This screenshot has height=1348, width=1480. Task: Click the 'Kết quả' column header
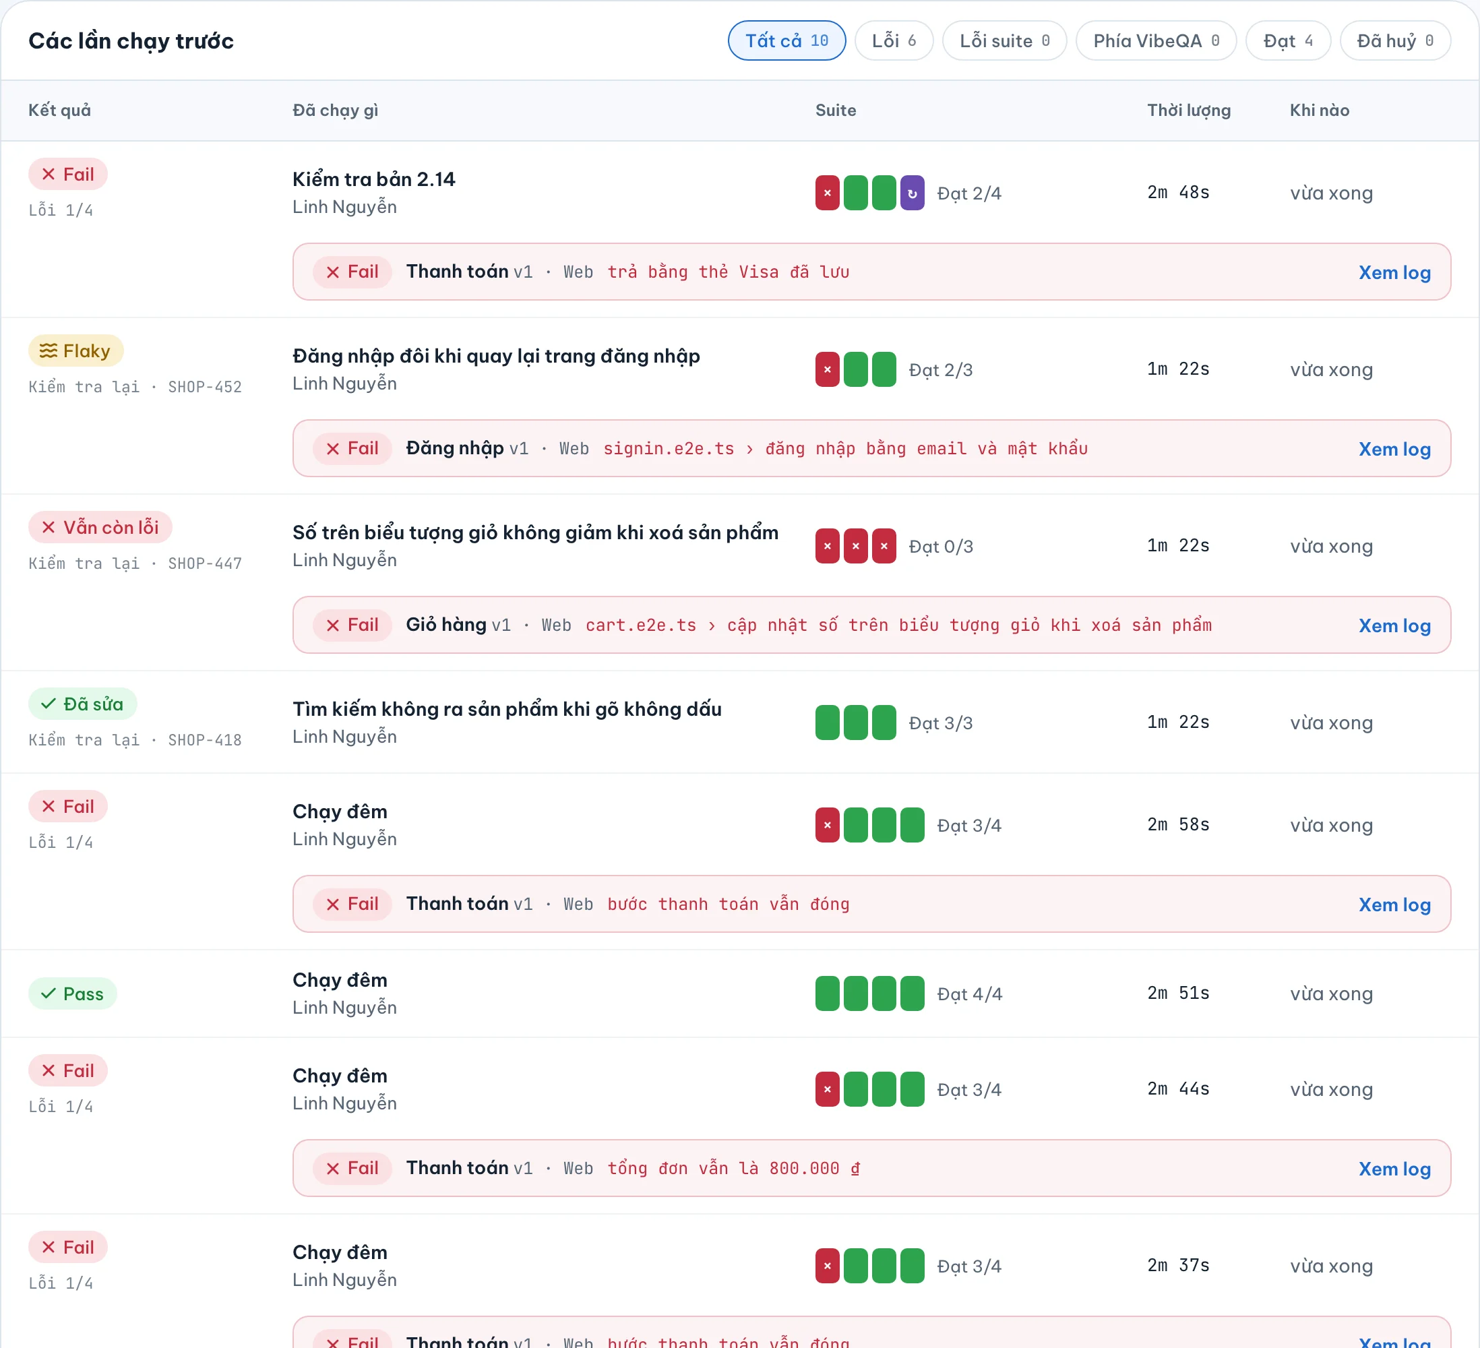click(59, 110)
